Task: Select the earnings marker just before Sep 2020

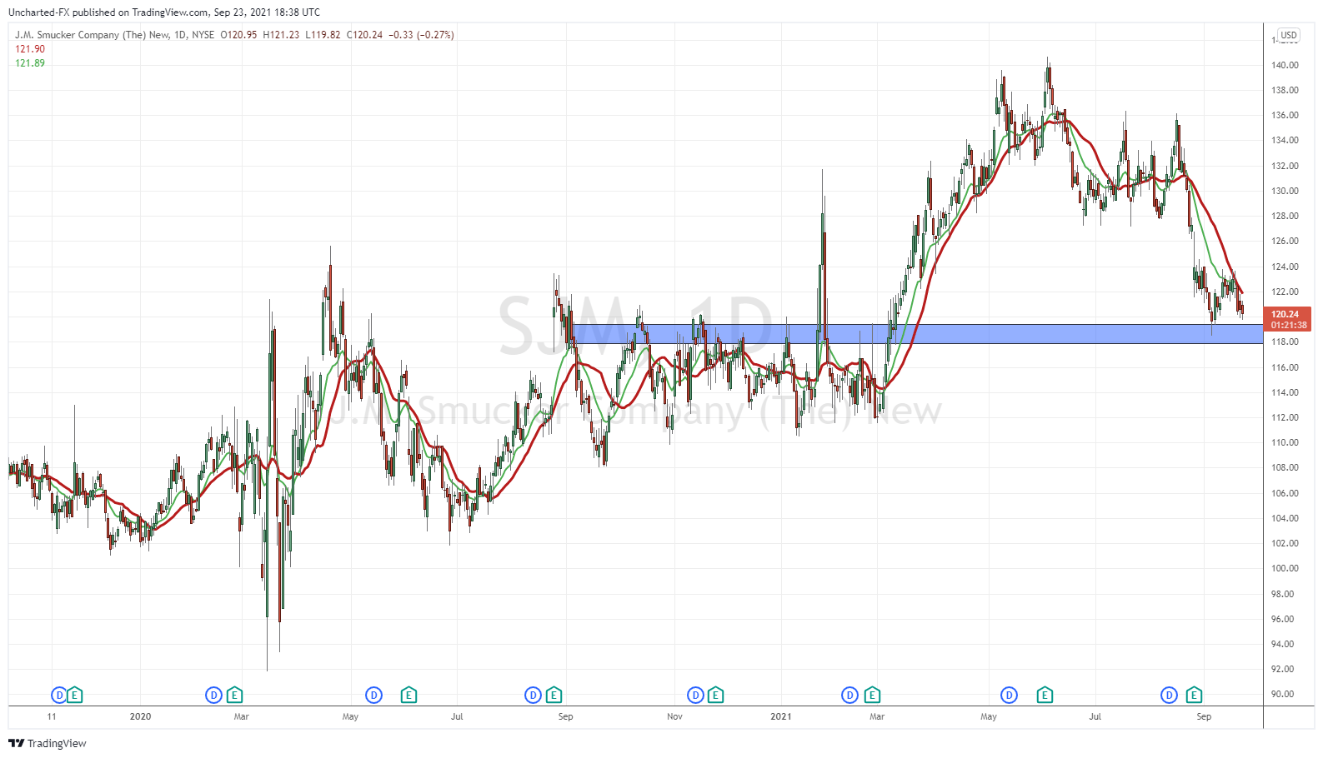Action: tap(554, 695)
